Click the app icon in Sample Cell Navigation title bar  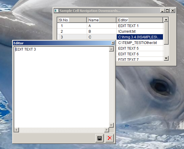click(x=56, y=11)
